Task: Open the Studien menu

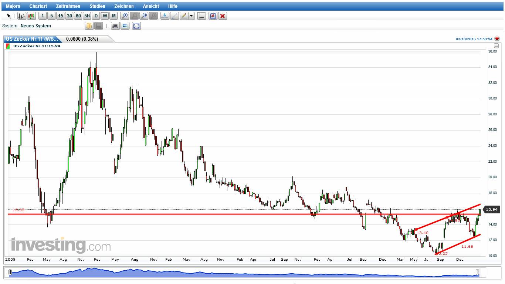Action: click(97, 6)
